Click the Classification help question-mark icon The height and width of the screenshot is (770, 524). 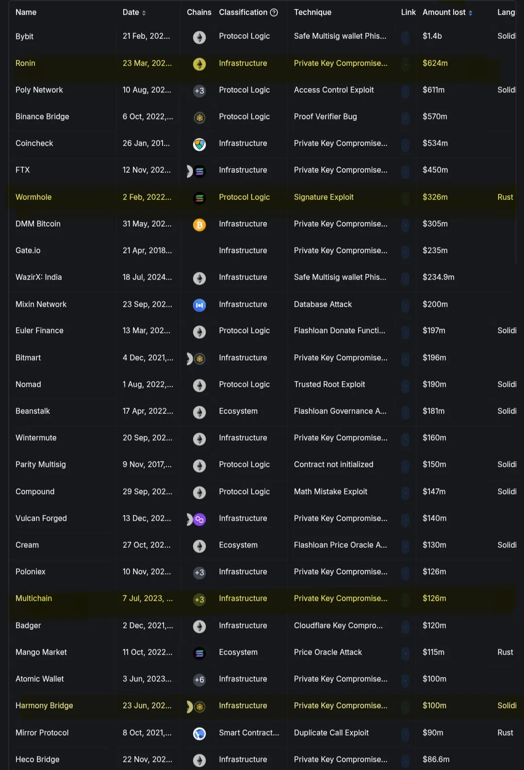pos(274,13)
